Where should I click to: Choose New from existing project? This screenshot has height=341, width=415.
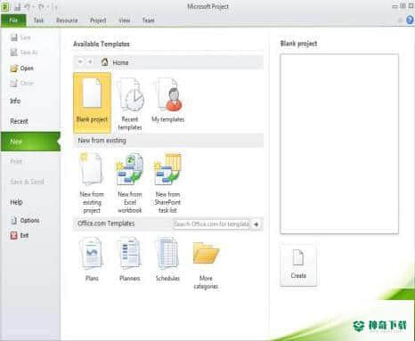(92, 183)
